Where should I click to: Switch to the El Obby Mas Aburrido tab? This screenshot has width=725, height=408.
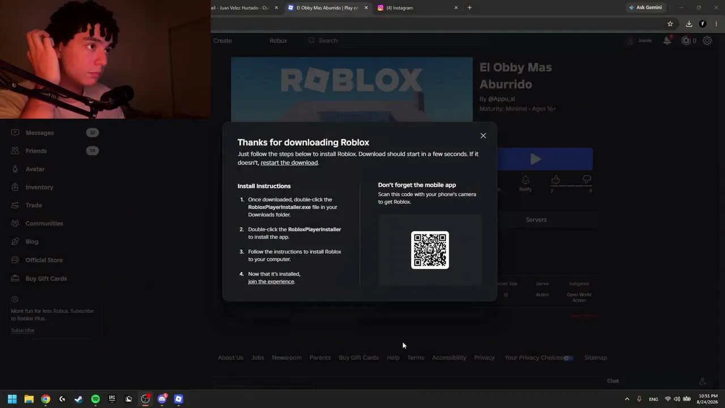327,7
